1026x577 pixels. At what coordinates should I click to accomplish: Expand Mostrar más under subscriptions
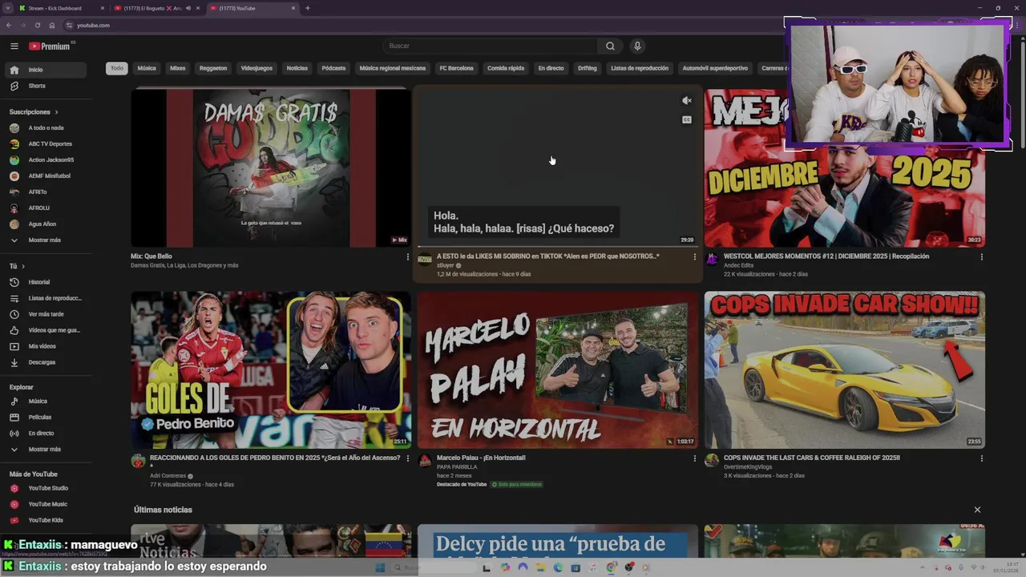pyautogui.click(x=47, y=240)
